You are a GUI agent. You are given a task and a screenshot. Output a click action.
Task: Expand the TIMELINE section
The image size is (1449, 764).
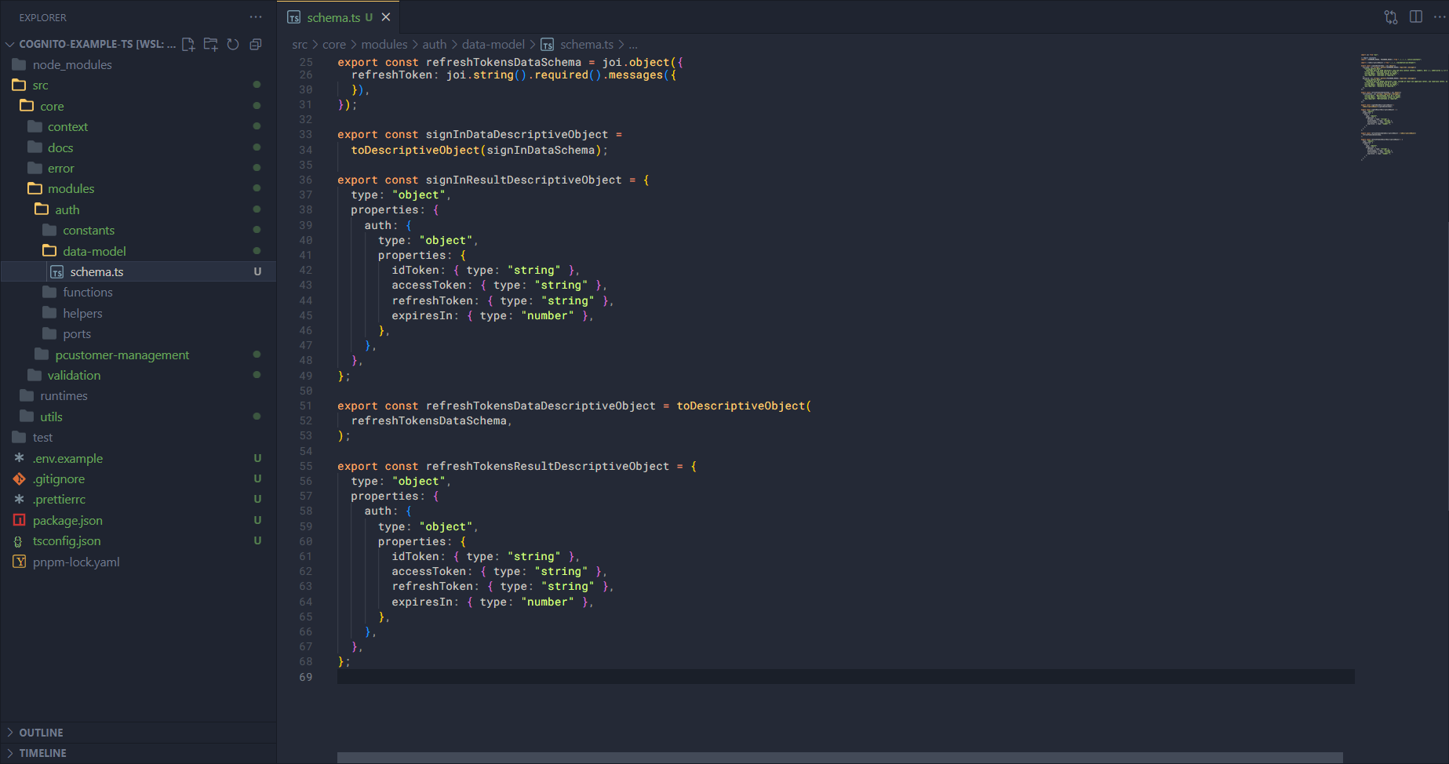42,753
